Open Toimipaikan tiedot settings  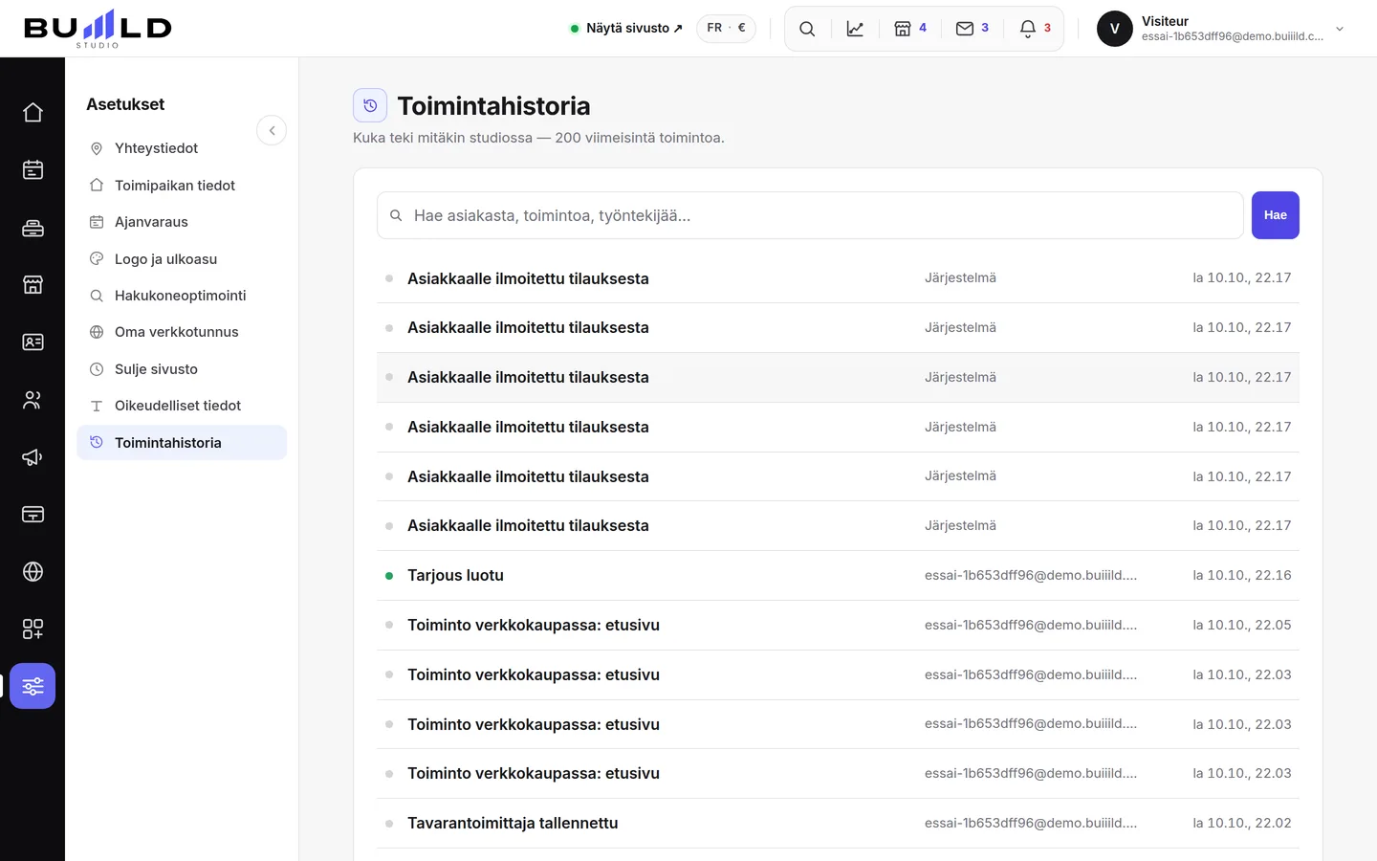tap(182, 186)
